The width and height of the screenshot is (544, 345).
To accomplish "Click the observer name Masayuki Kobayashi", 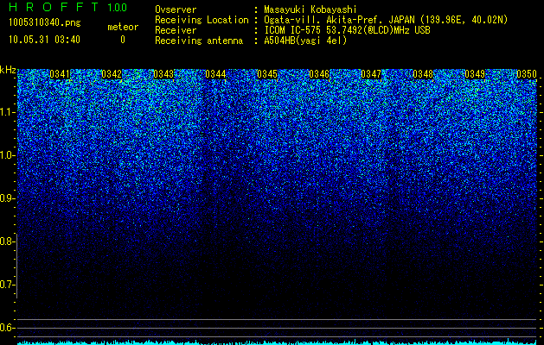I will tap(310, 9).
